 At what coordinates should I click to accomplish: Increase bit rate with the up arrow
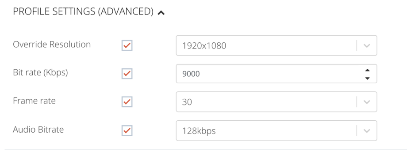coord(367,70)
